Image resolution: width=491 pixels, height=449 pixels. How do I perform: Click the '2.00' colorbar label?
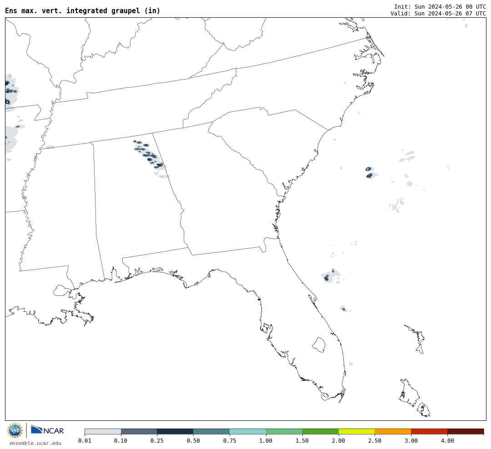coord(339,440)
